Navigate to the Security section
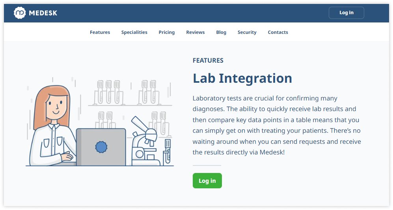 (247, 32)
